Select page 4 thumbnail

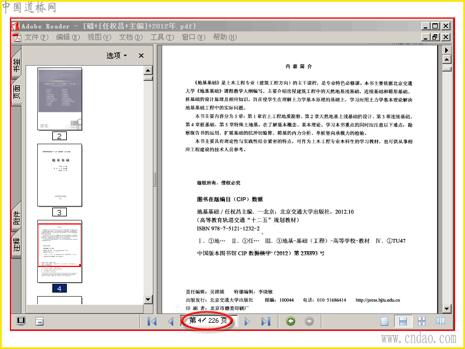tap(60, 251)
